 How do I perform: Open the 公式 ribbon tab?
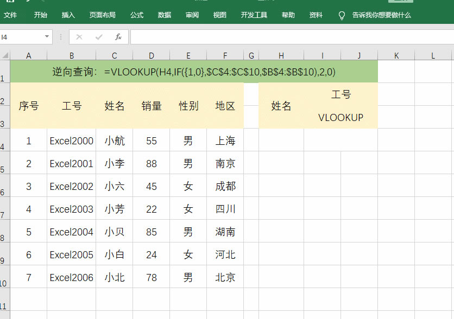click(x=136, y=15)
